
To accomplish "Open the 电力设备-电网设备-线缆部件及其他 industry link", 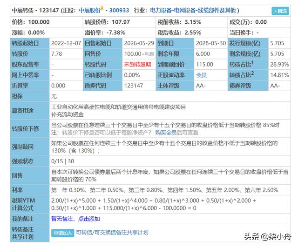I will (193, 10).
